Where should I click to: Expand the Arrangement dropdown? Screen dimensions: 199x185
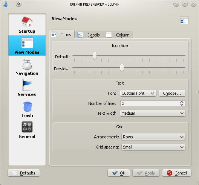tap(153, 137)
